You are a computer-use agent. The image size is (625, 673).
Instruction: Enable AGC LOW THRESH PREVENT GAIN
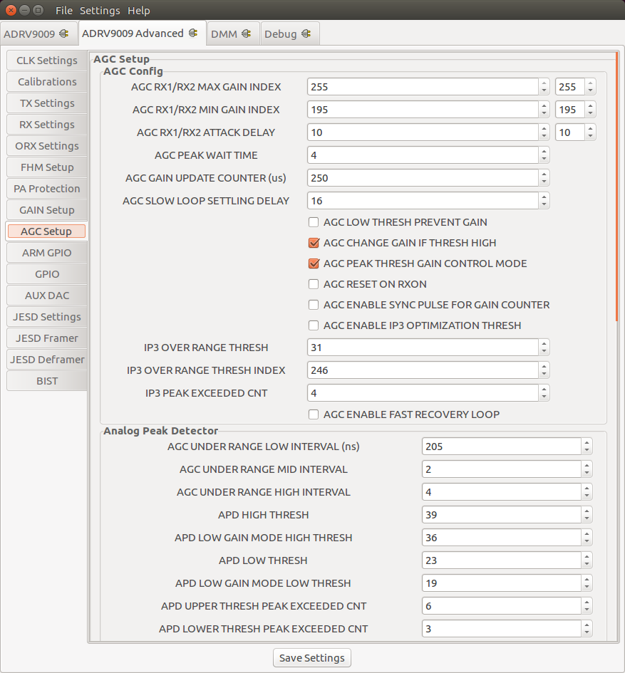[313, 222]
